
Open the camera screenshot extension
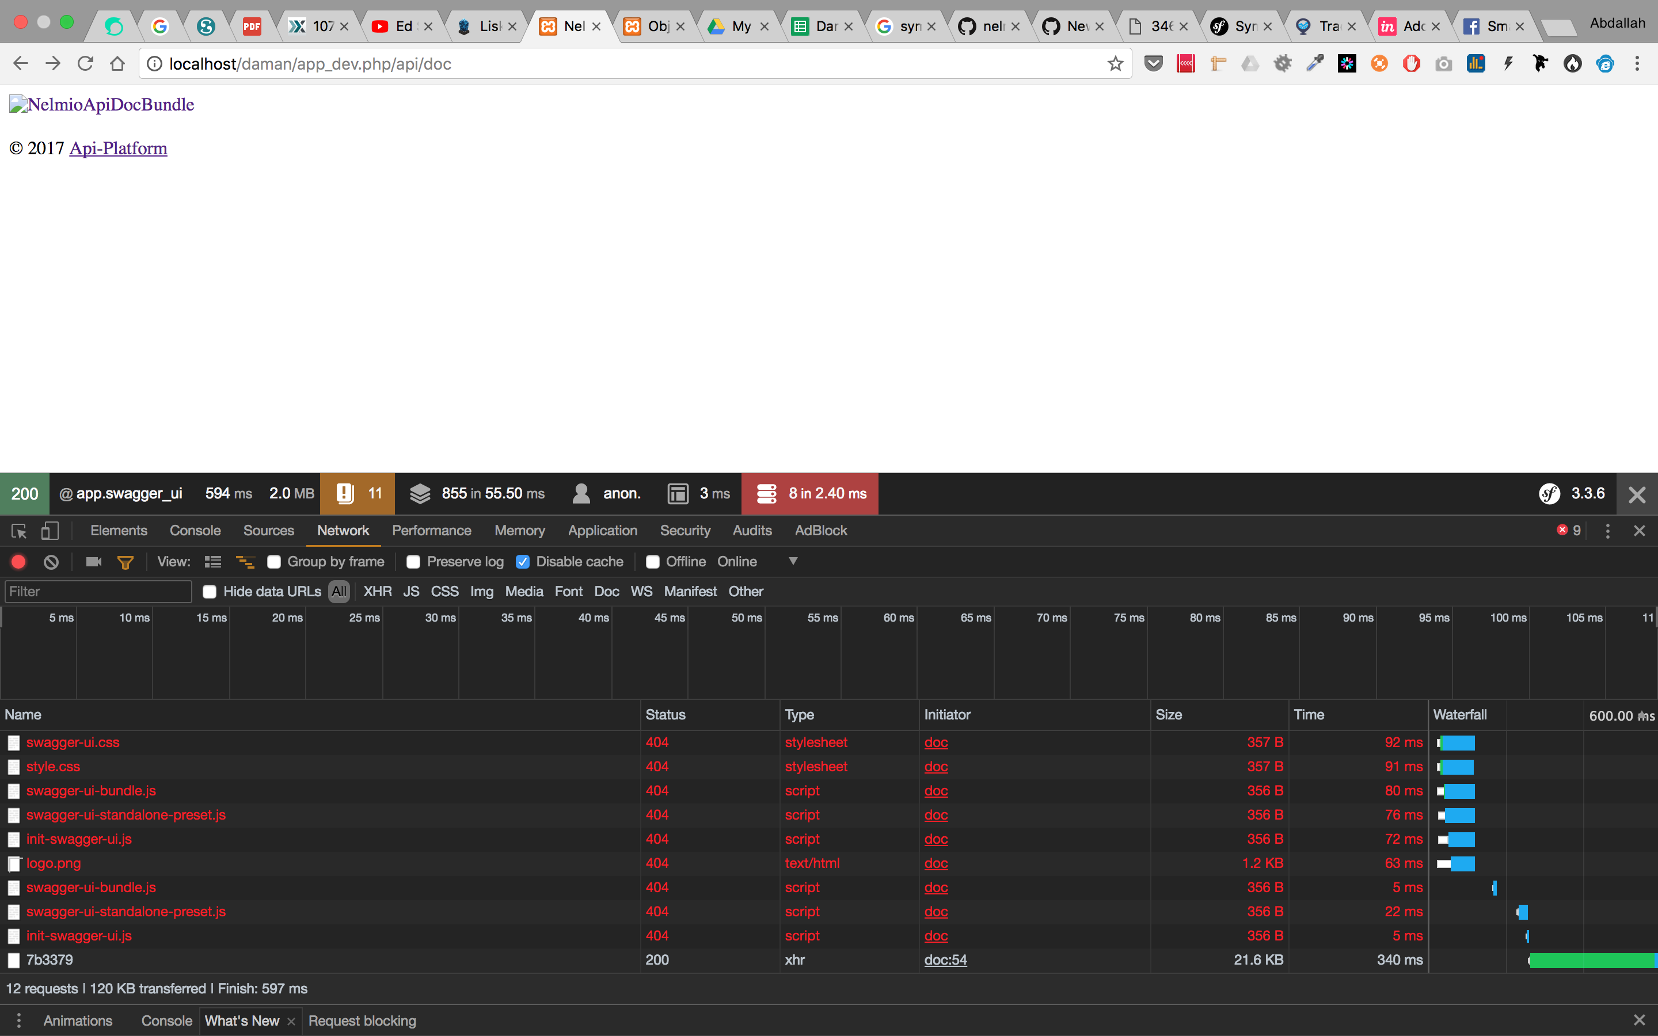click(1444, 64)
